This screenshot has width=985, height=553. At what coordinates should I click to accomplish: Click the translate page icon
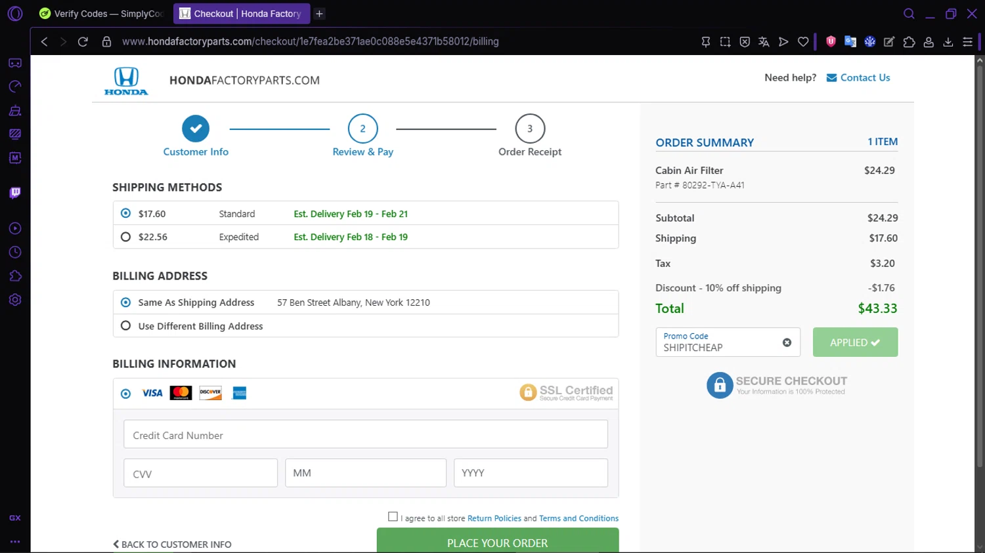coord(764,41)
